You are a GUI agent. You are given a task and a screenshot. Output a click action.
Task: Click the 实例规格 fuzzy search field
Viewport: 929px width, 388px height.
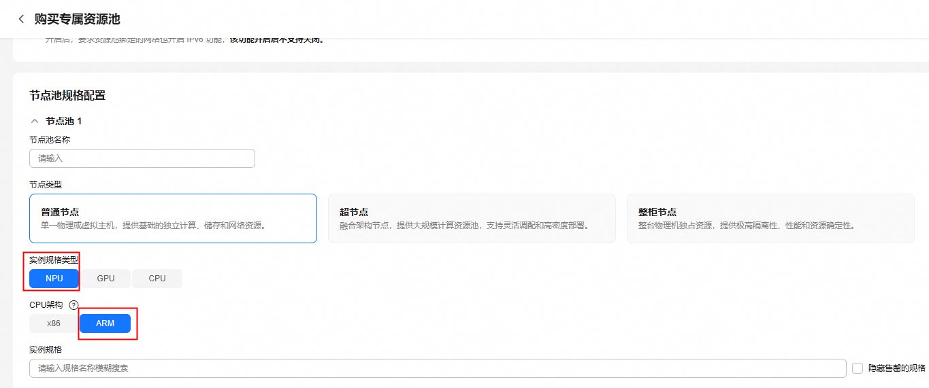[x=438, y=368]
